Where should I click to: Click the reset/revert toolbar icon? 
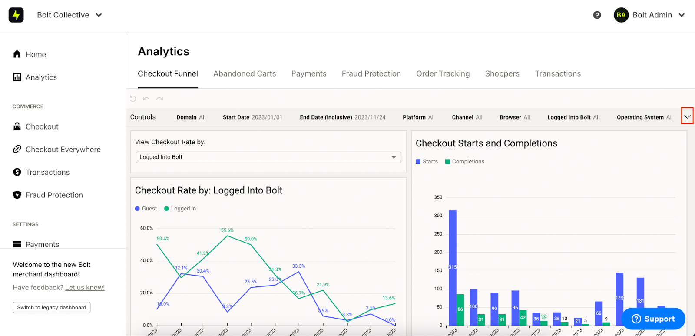(x=133, y=99)
